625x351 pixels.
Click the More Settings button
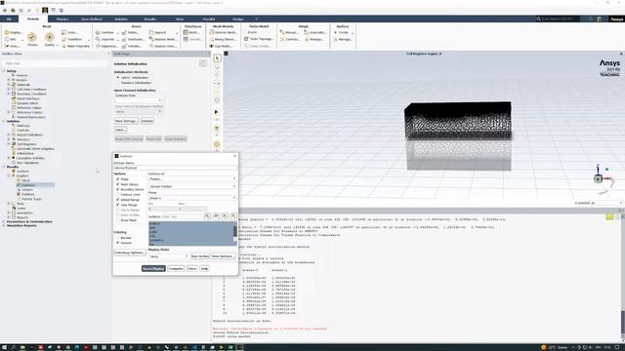pyautogui.click(x=126, y=121)
